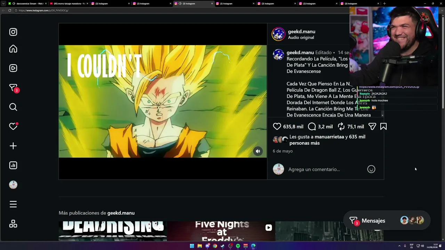Reload the page with the refresh button
This screenshot has height=250, width=445.
10,10
